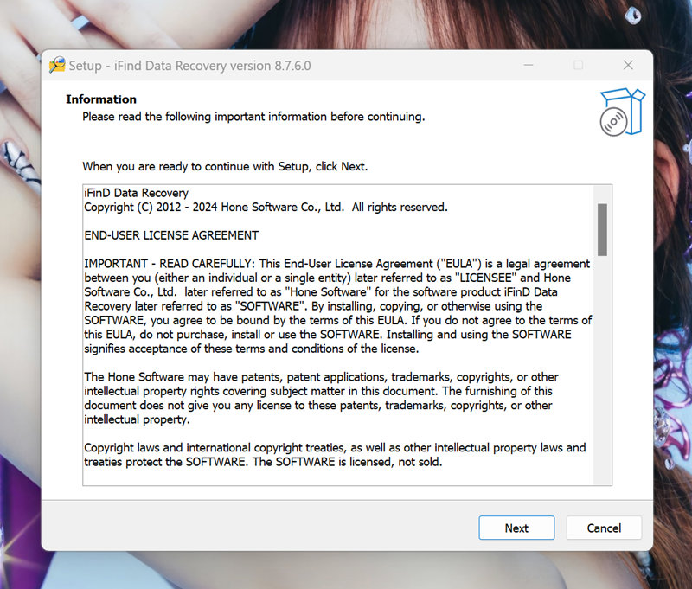This screenshot has width=692, height=589.
Task: Click inside the IMPORTANT - READ CAREFULLY paragraph
Action: tap(337, 305)
